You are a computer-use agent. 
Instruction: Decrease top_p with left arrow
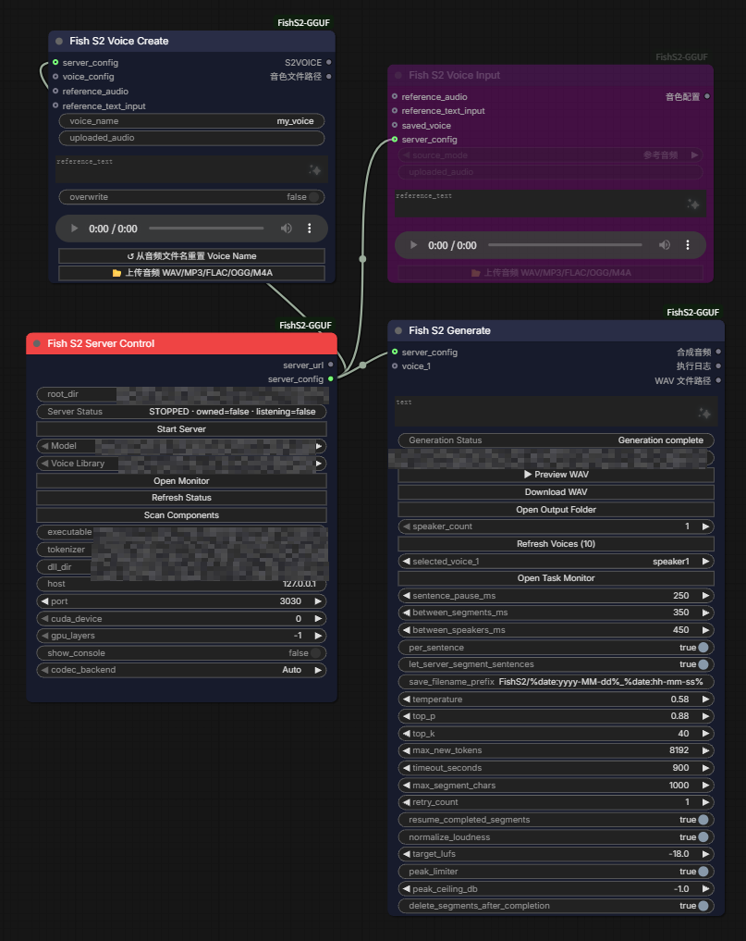coord(407,716)
